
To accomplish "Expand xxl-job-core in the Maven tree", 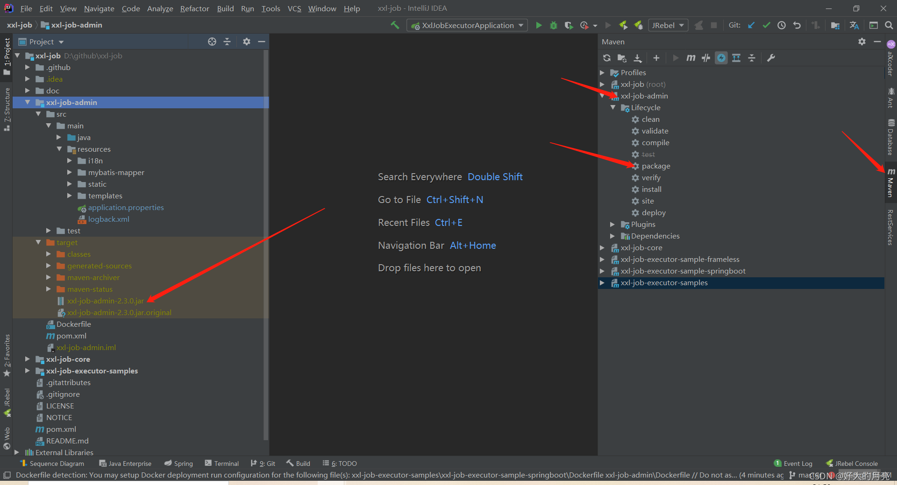I will pyautogui.click(x=603, y=248).
